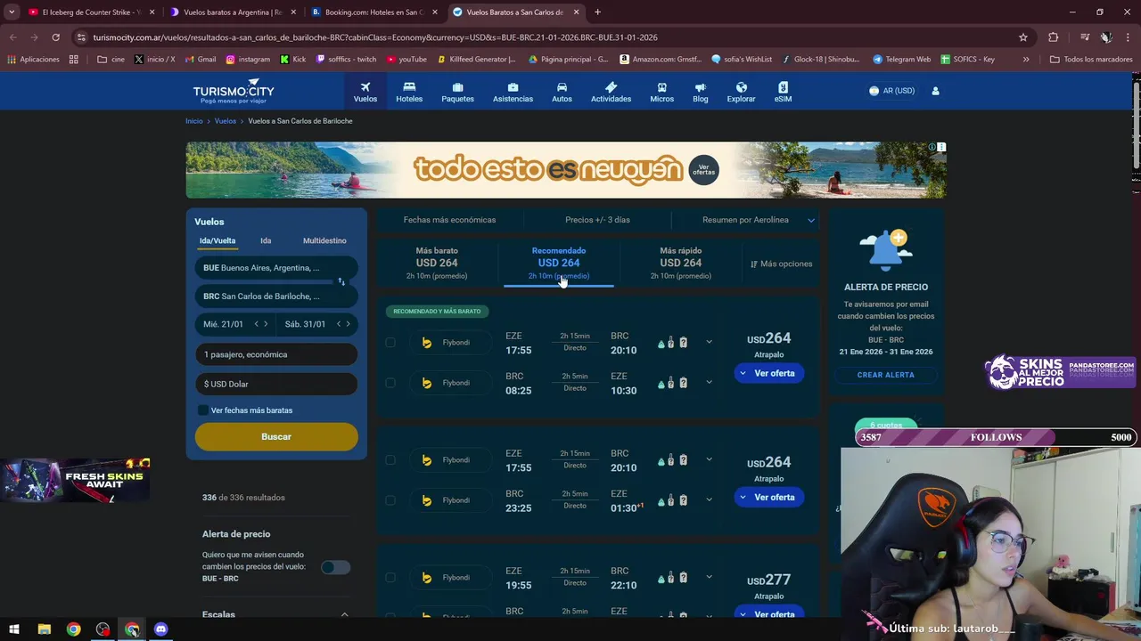Open the $ USD Dolar currency dropdown
This screenshot has height=641, width=1141.
pos(276,384)
